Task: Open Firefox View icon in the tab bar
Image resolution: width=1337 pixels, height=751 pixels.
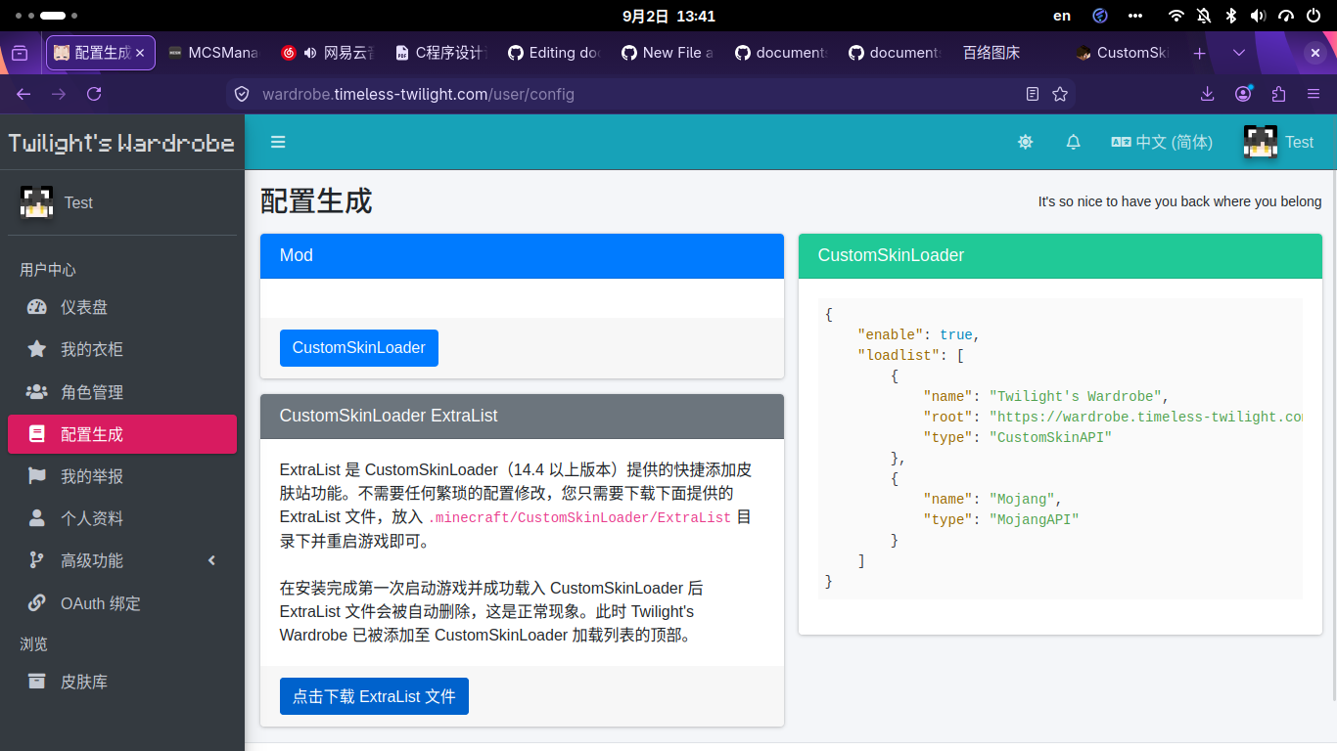Action: tap(20, 53)
